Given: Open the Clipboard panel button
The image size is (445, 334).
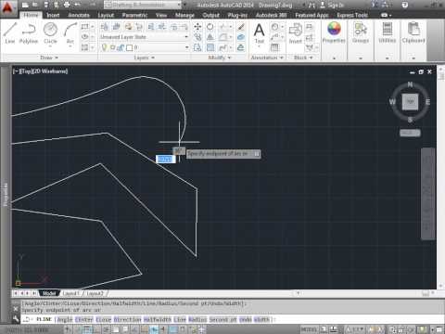Looking at the screenshot, I should (413, 32).
